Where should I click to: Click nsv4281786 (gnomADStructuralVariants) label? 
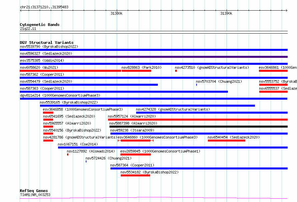80,137
